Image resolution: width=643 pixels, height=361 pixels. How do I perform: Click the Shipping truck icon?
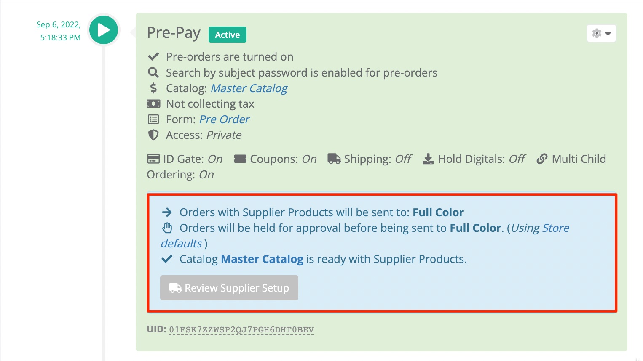(335, 159)
